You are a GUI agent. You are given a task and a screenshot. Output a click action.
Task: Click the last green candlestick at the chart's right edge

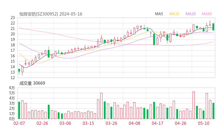[x=213, y=27]
